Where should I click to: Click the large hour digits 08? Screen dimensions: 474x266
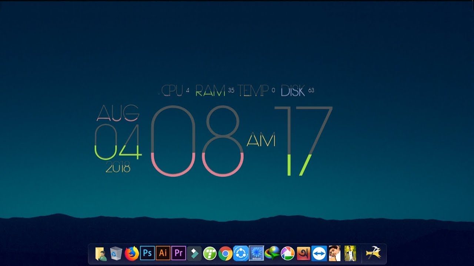pyautogui.click(x=197, y=141)
